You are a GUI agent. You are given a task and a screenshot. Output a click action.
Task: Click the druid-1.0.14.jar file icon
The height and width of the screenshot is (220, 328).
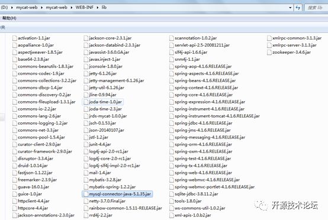15,166
